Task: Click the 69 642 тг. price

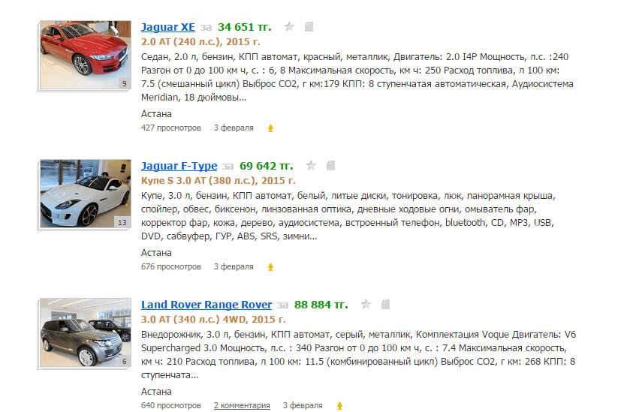Action: [x=267, y=166]
